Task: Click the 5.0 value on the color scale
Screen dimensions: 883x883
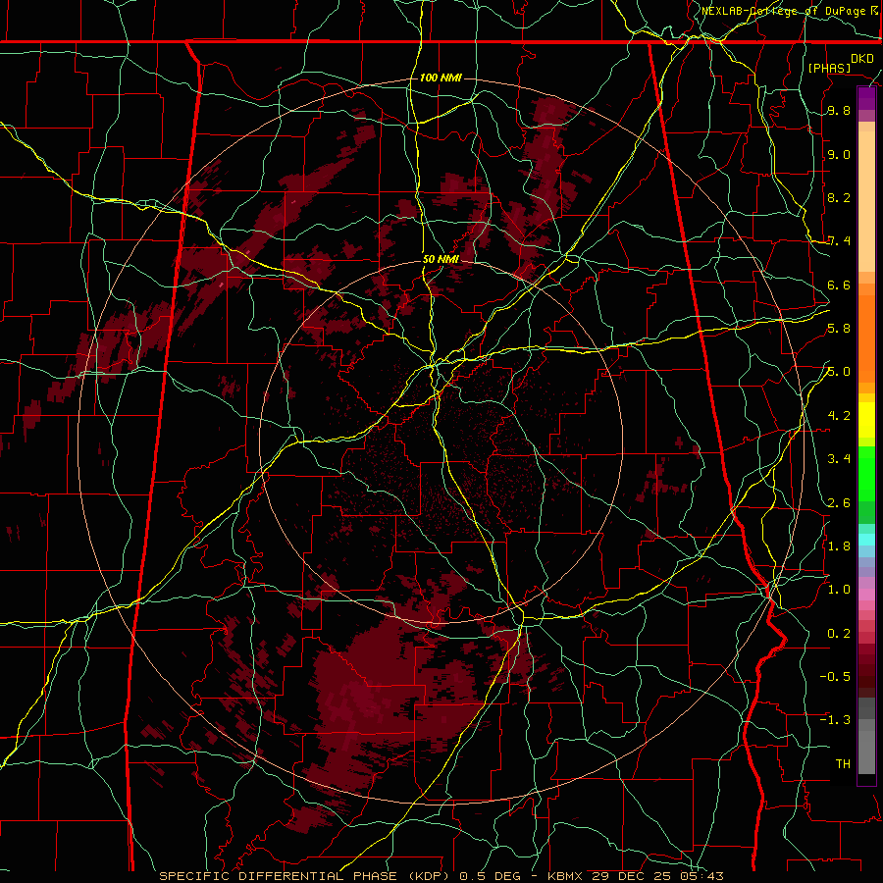Action: click(x=839, y=372)
